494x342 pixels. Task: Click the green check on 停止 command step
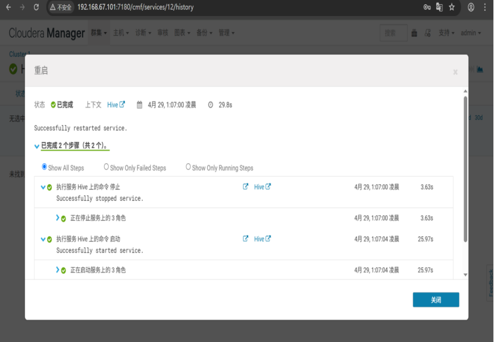coord(49,188)
